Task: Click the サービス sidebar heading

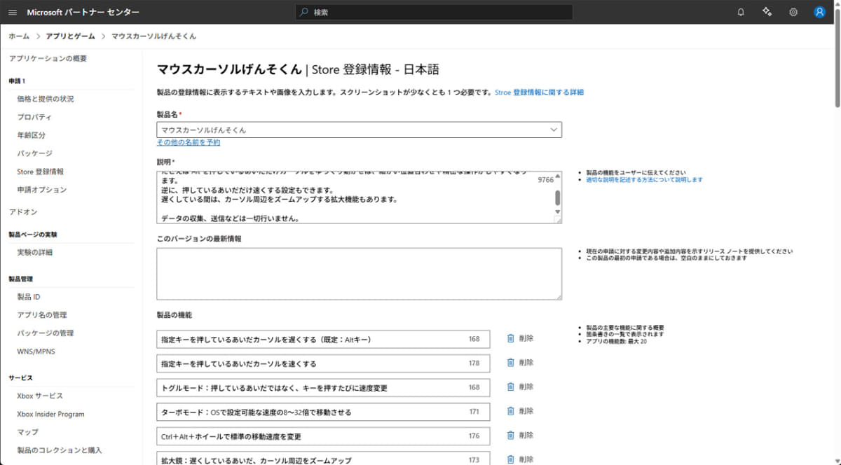Action: tap(20, 378)
